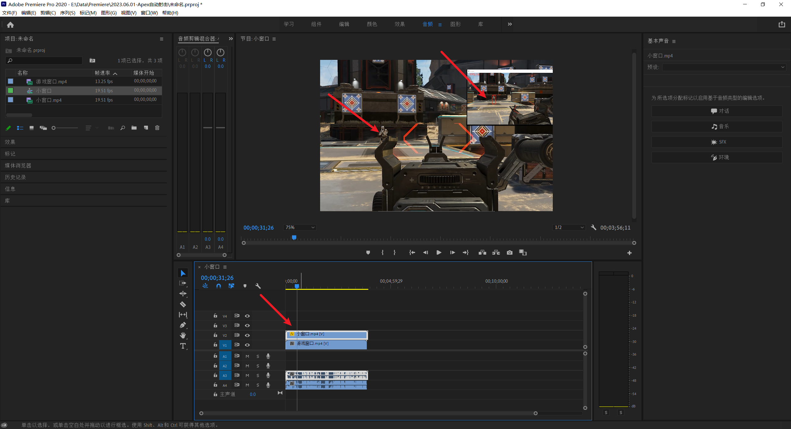
Task: Switch to the 颜色 workspace tab
Action: pos(372,24)
